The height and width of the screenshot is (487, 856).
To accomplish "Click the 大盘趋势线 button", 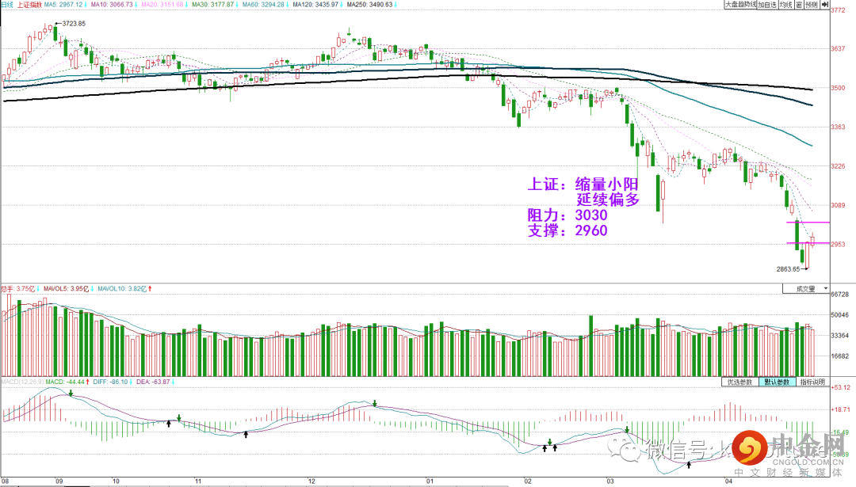I will (739, 5).
